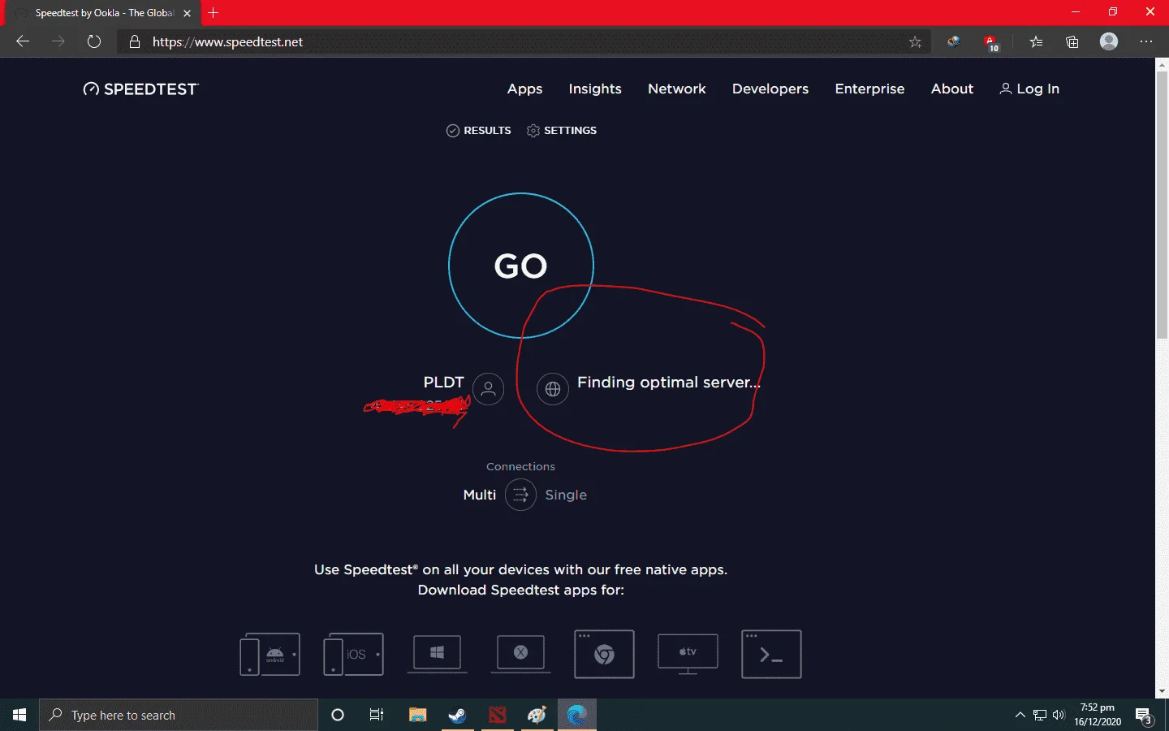This screenshot has height=731, width=1169.
Task: Go back in browser history
Action: (23, 41)
